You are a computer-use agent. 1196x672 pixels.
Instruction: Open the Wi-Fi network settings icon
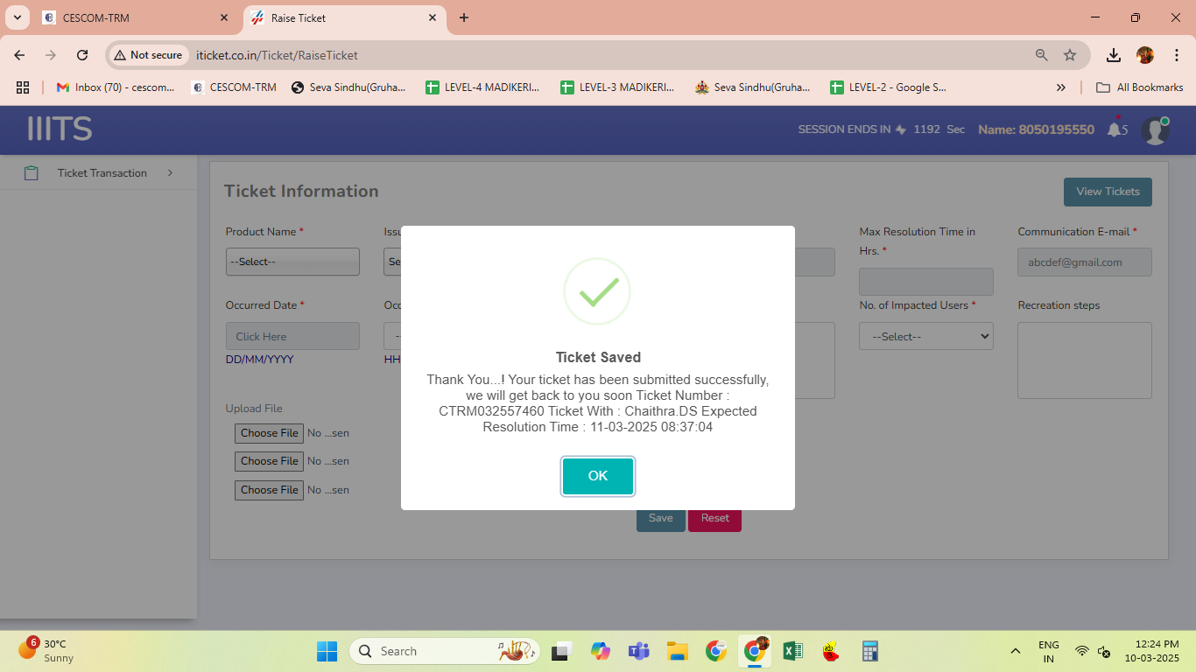pos(1082,651)
